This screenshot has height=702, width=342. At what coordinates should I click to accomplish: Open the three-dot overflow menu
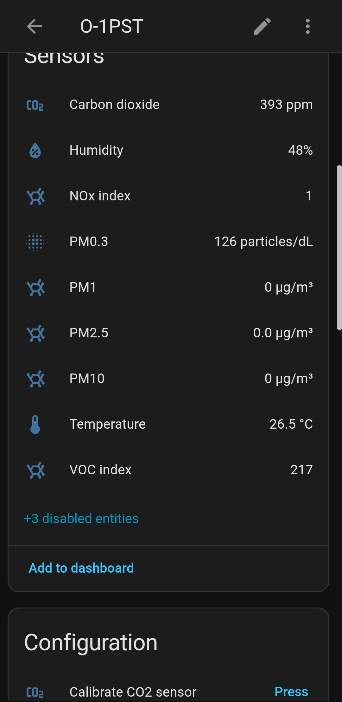[x=307, y=26]
